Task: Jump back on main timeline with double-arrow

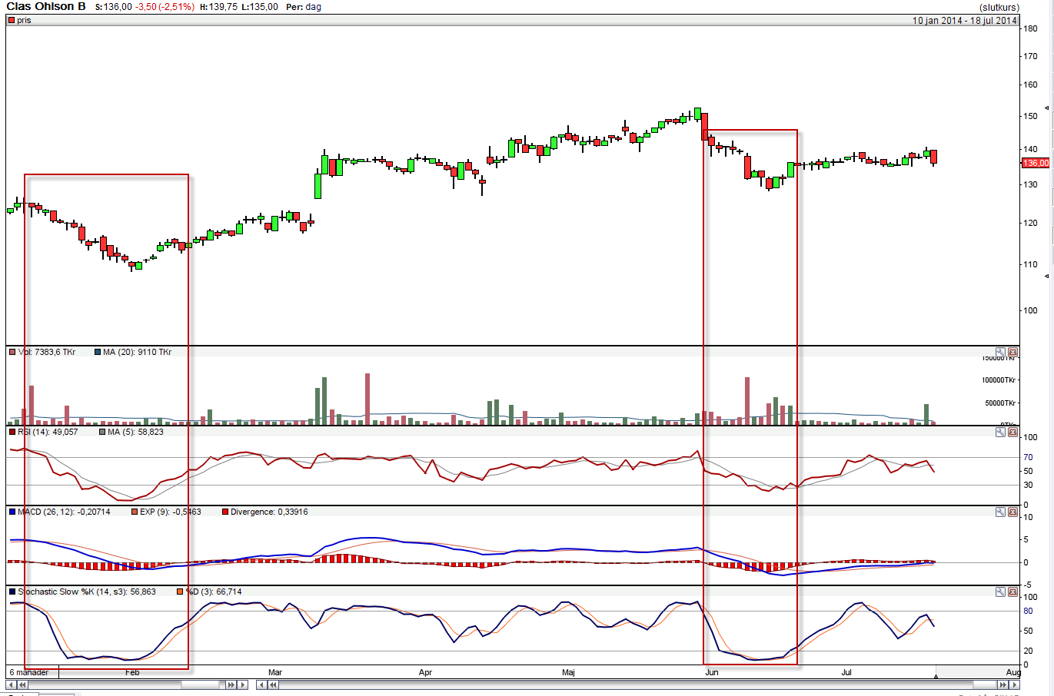Action: (x=273, y=685)
